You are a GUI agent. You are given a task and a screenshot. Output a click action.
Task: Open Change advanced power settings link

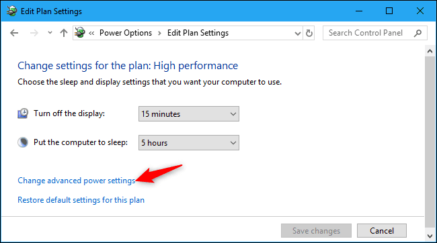(77, 181)
